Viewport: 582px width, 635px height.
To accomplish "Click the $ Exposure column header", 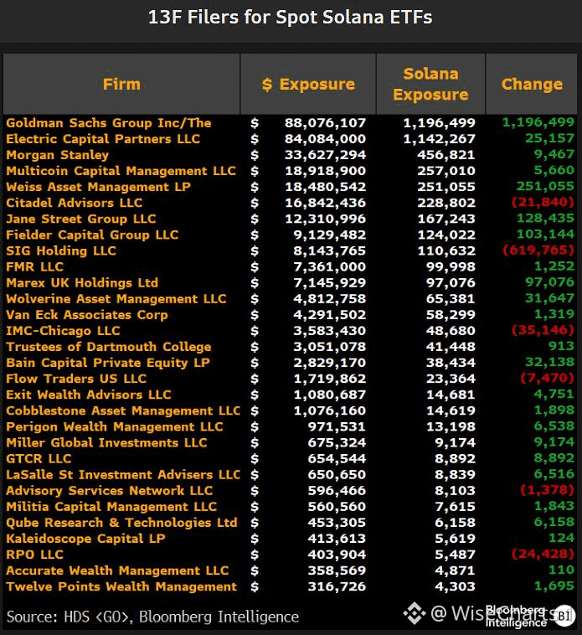I will point(308,85).
